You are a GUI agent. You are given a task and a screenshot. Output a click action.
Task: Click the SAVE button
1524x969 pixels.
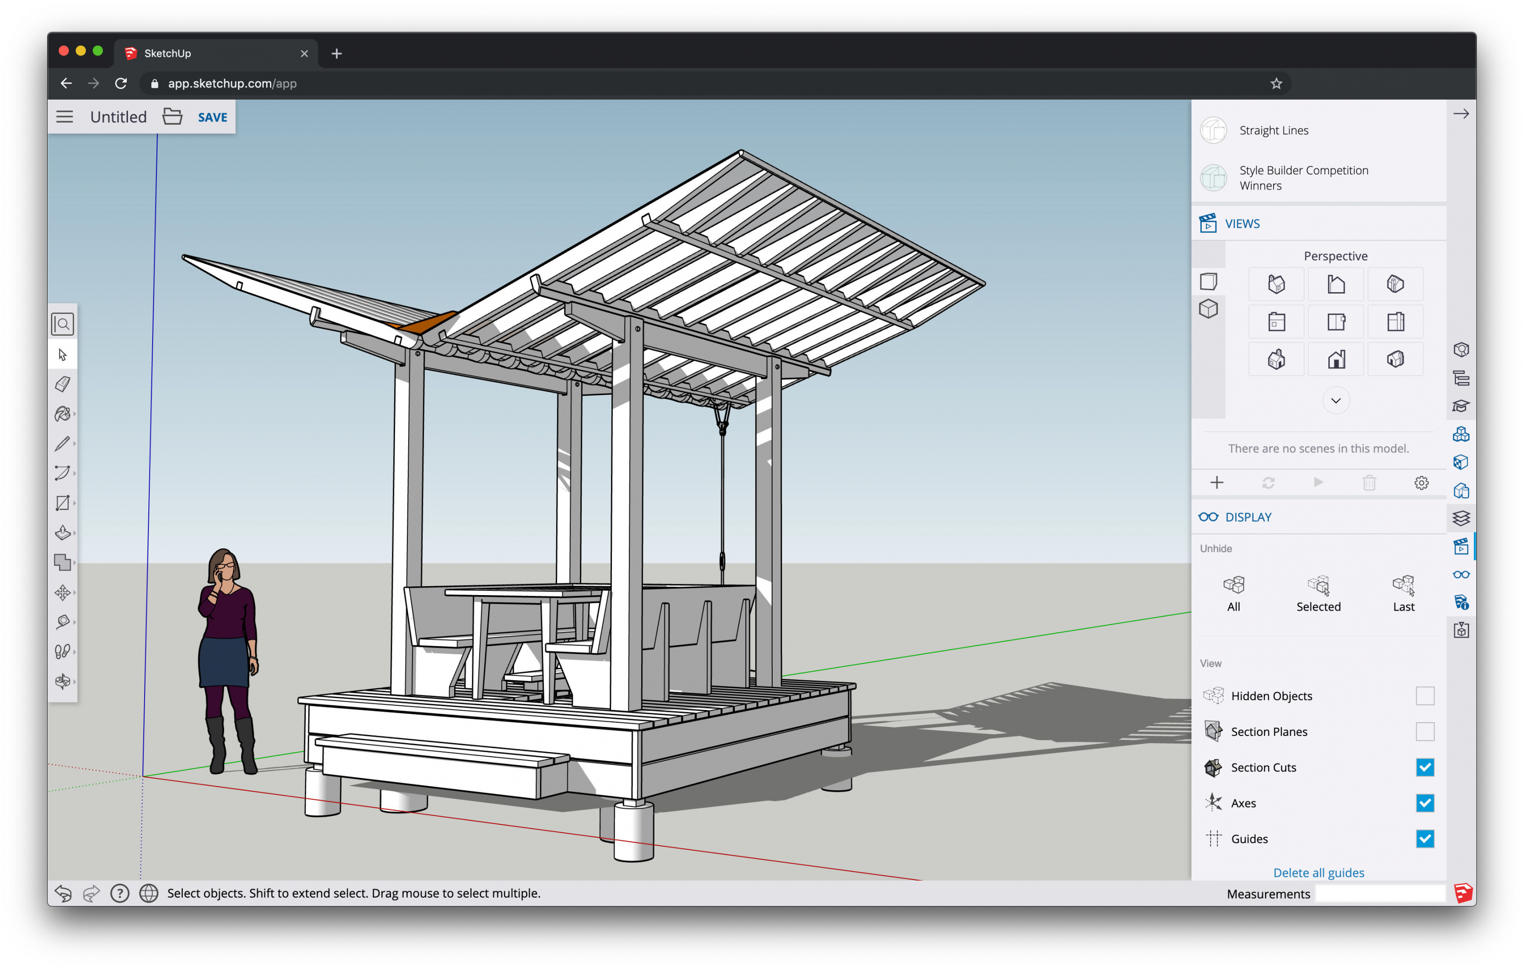[211, 117]
